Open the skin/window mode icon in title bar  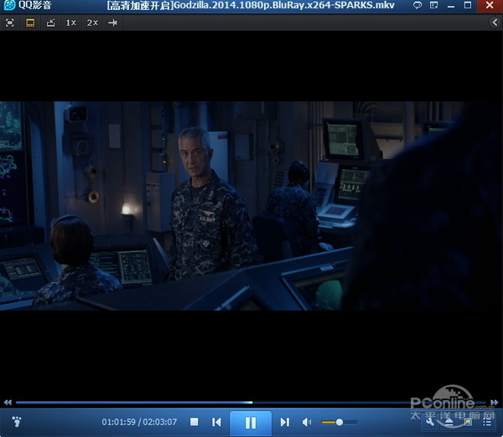(x=433, y=5)
